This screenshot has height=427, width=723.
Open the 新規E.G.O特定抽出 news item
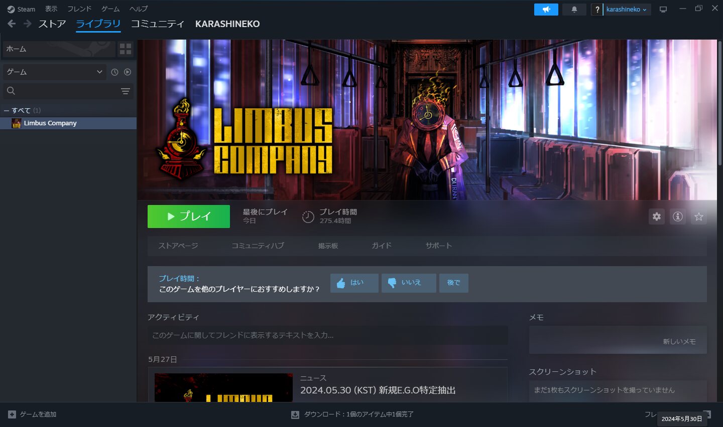378,390
